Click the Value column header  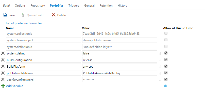(x=86, y=28)
